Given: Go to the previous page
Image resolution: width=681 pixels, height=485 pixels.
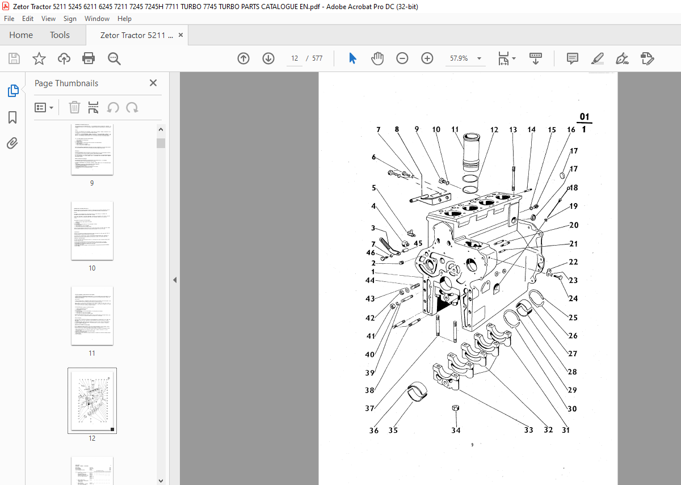Looking at the screenshot, I should click(x=243, y=58).
